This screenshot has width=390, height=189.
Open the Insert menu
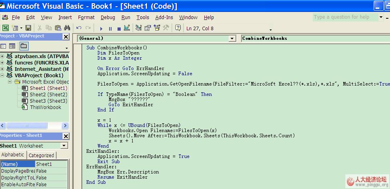coord(65,18)
